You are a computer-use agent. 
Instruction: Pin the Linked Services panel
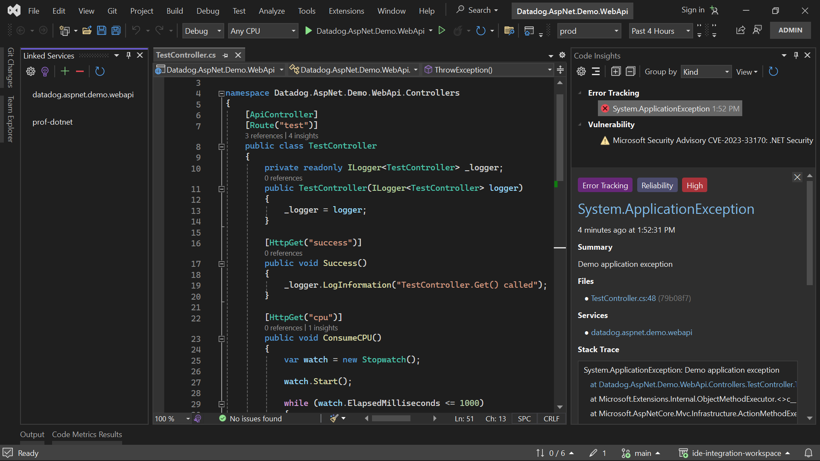[129, 55]
